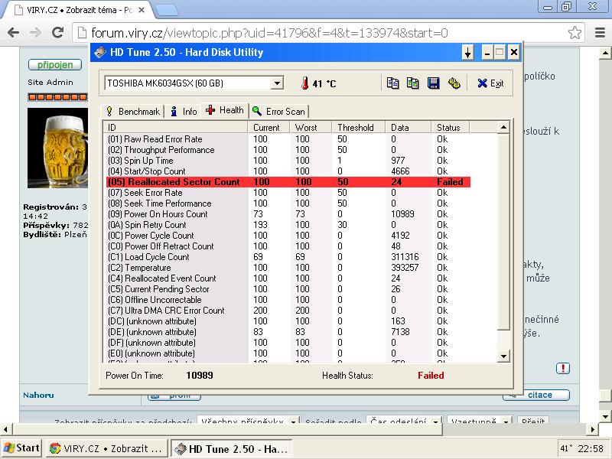Screen dimensions: 612x459
Task: Click the Přejít button
Action: click(x=533, y=422)
